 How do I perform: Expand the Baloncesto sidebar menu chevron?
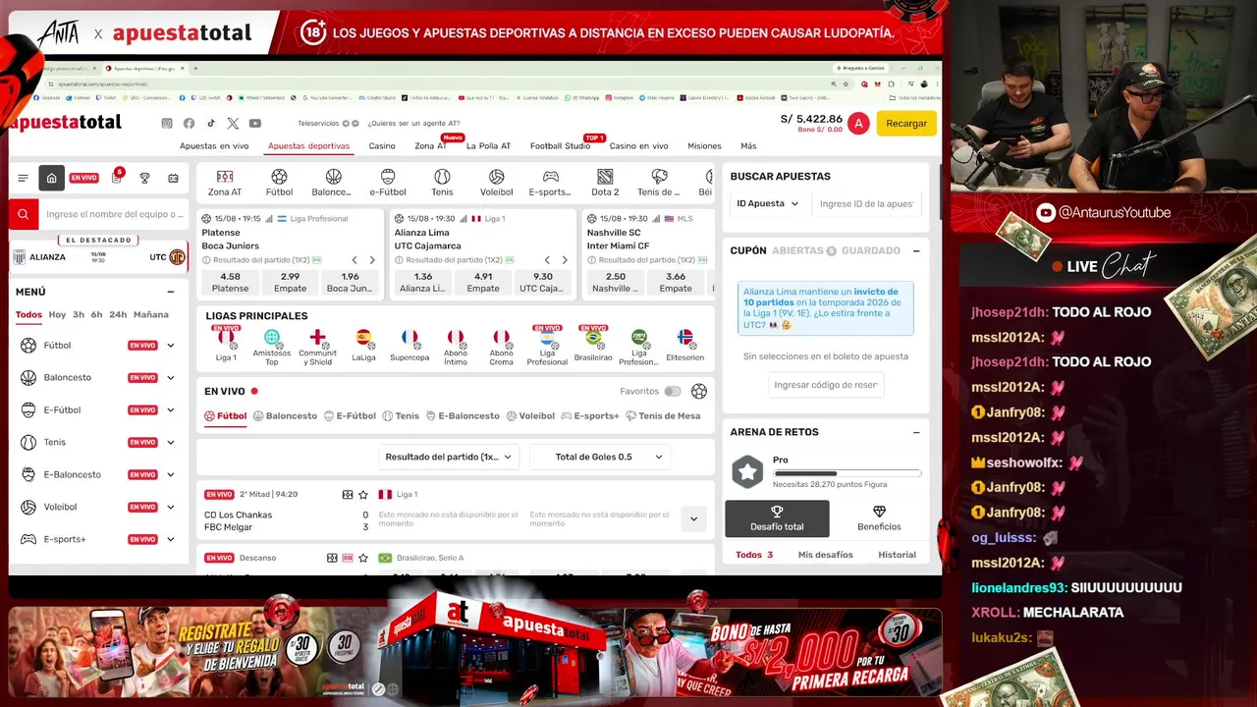(171, 378)
